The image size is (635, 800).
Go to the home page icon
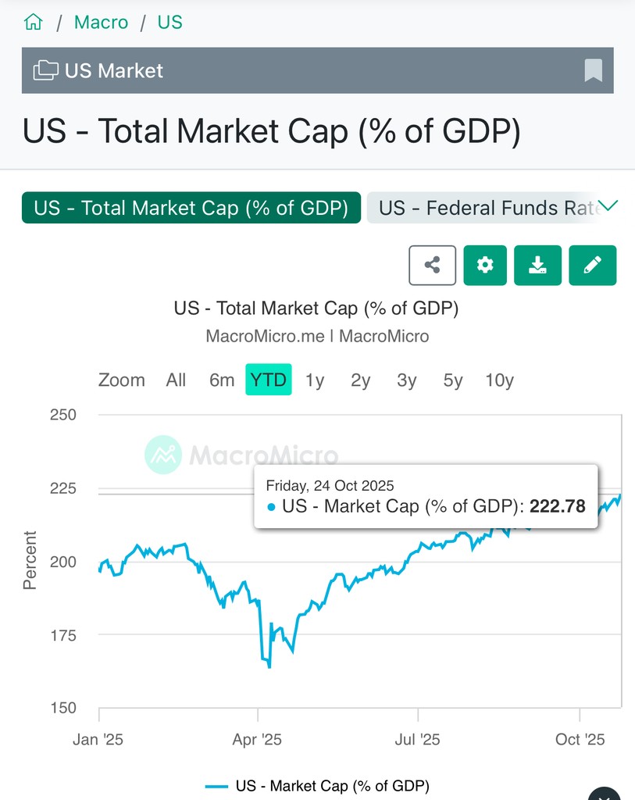point(34,22)
